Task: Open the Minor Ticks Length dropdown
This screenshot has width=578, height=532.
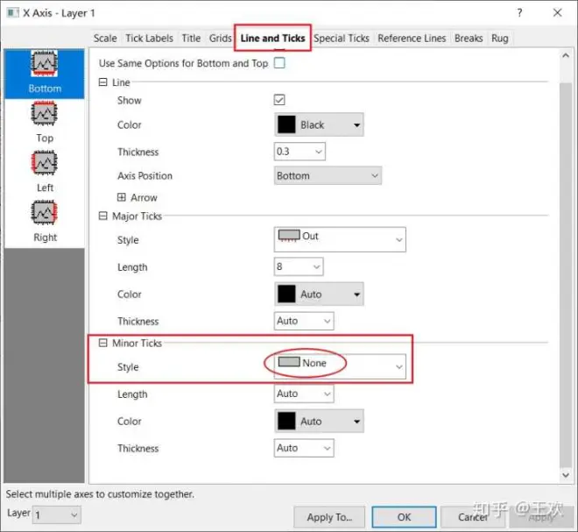Action: click(304, 394)
